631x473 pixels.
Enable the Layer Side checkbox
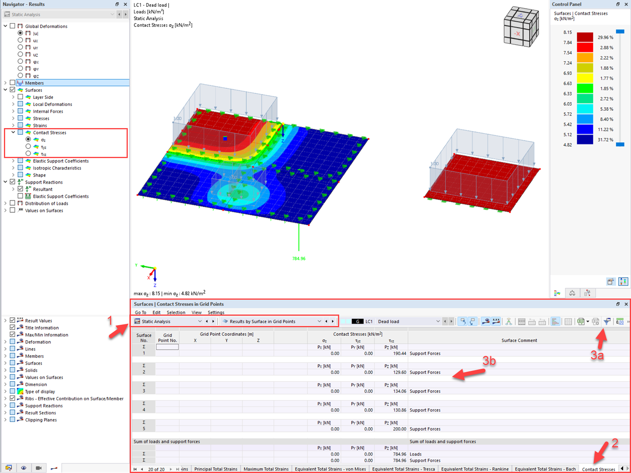[x=21, y=97]
